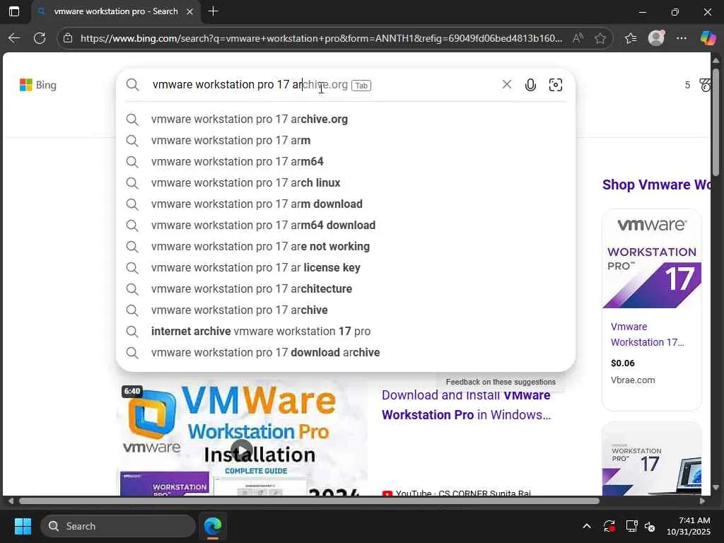Open the clock showing 7:41 AM
Screen dimensions: 724x543
coord(689,526)
